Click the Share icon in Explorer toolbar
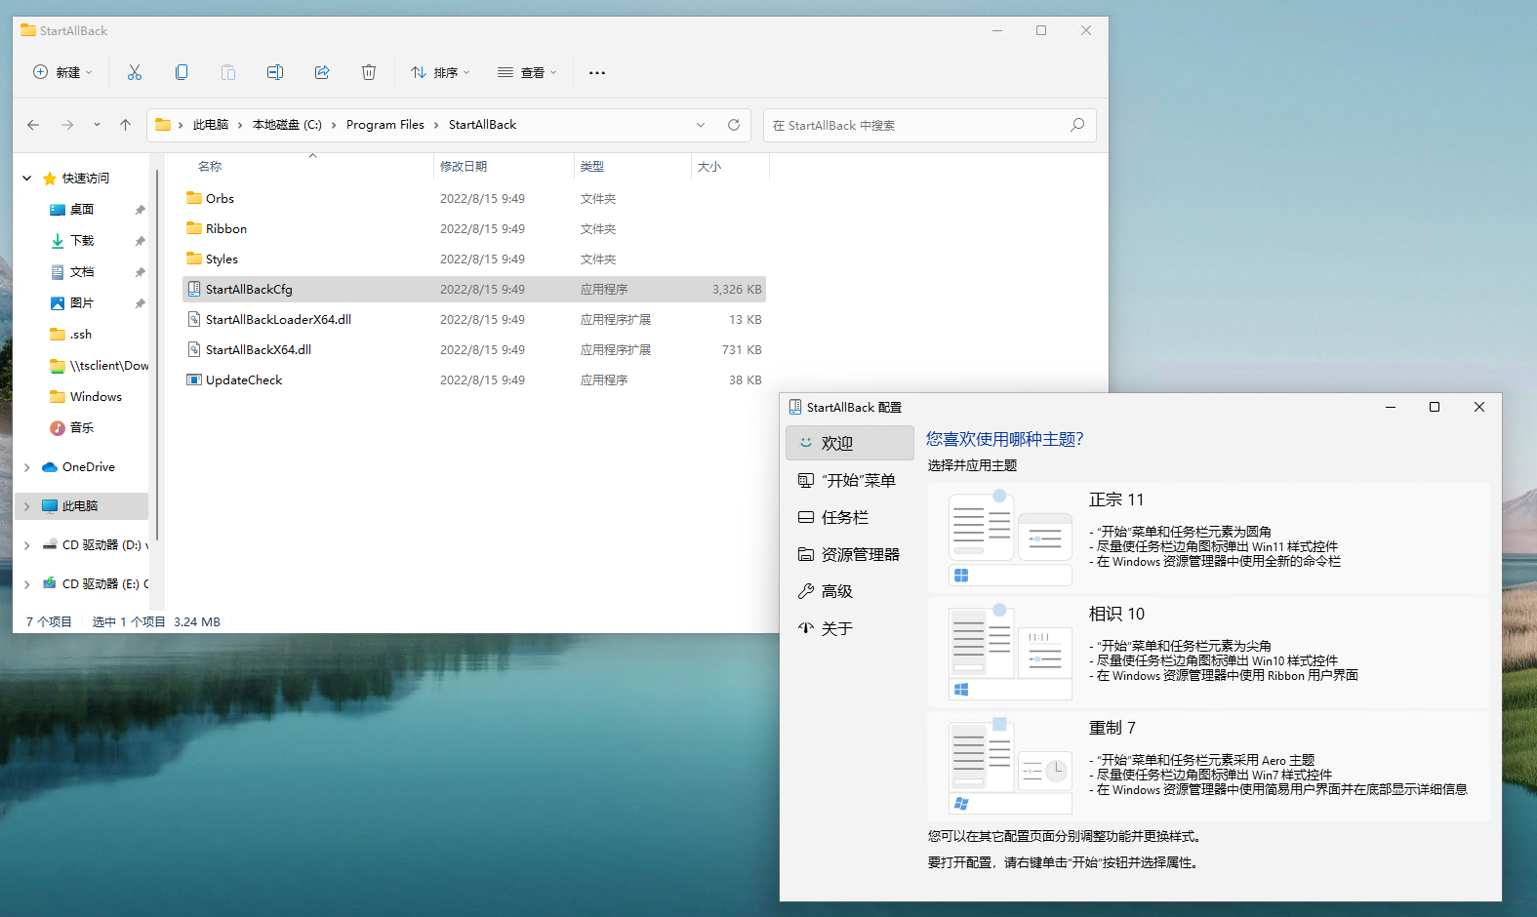1537x917 pixels. tap(322, 72)
